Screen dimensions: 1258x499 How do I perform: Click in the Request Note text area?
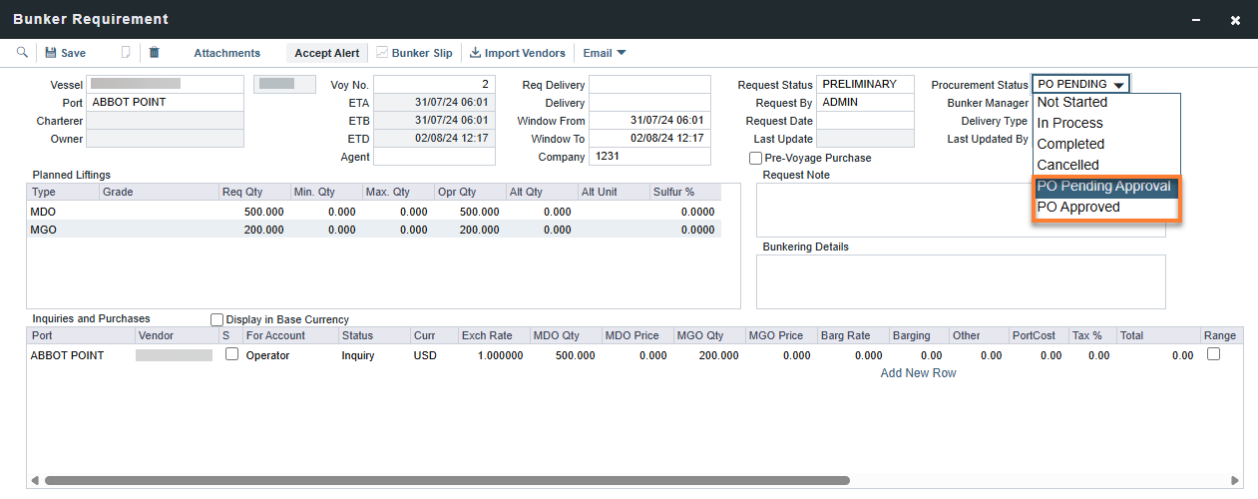(961, 210)
